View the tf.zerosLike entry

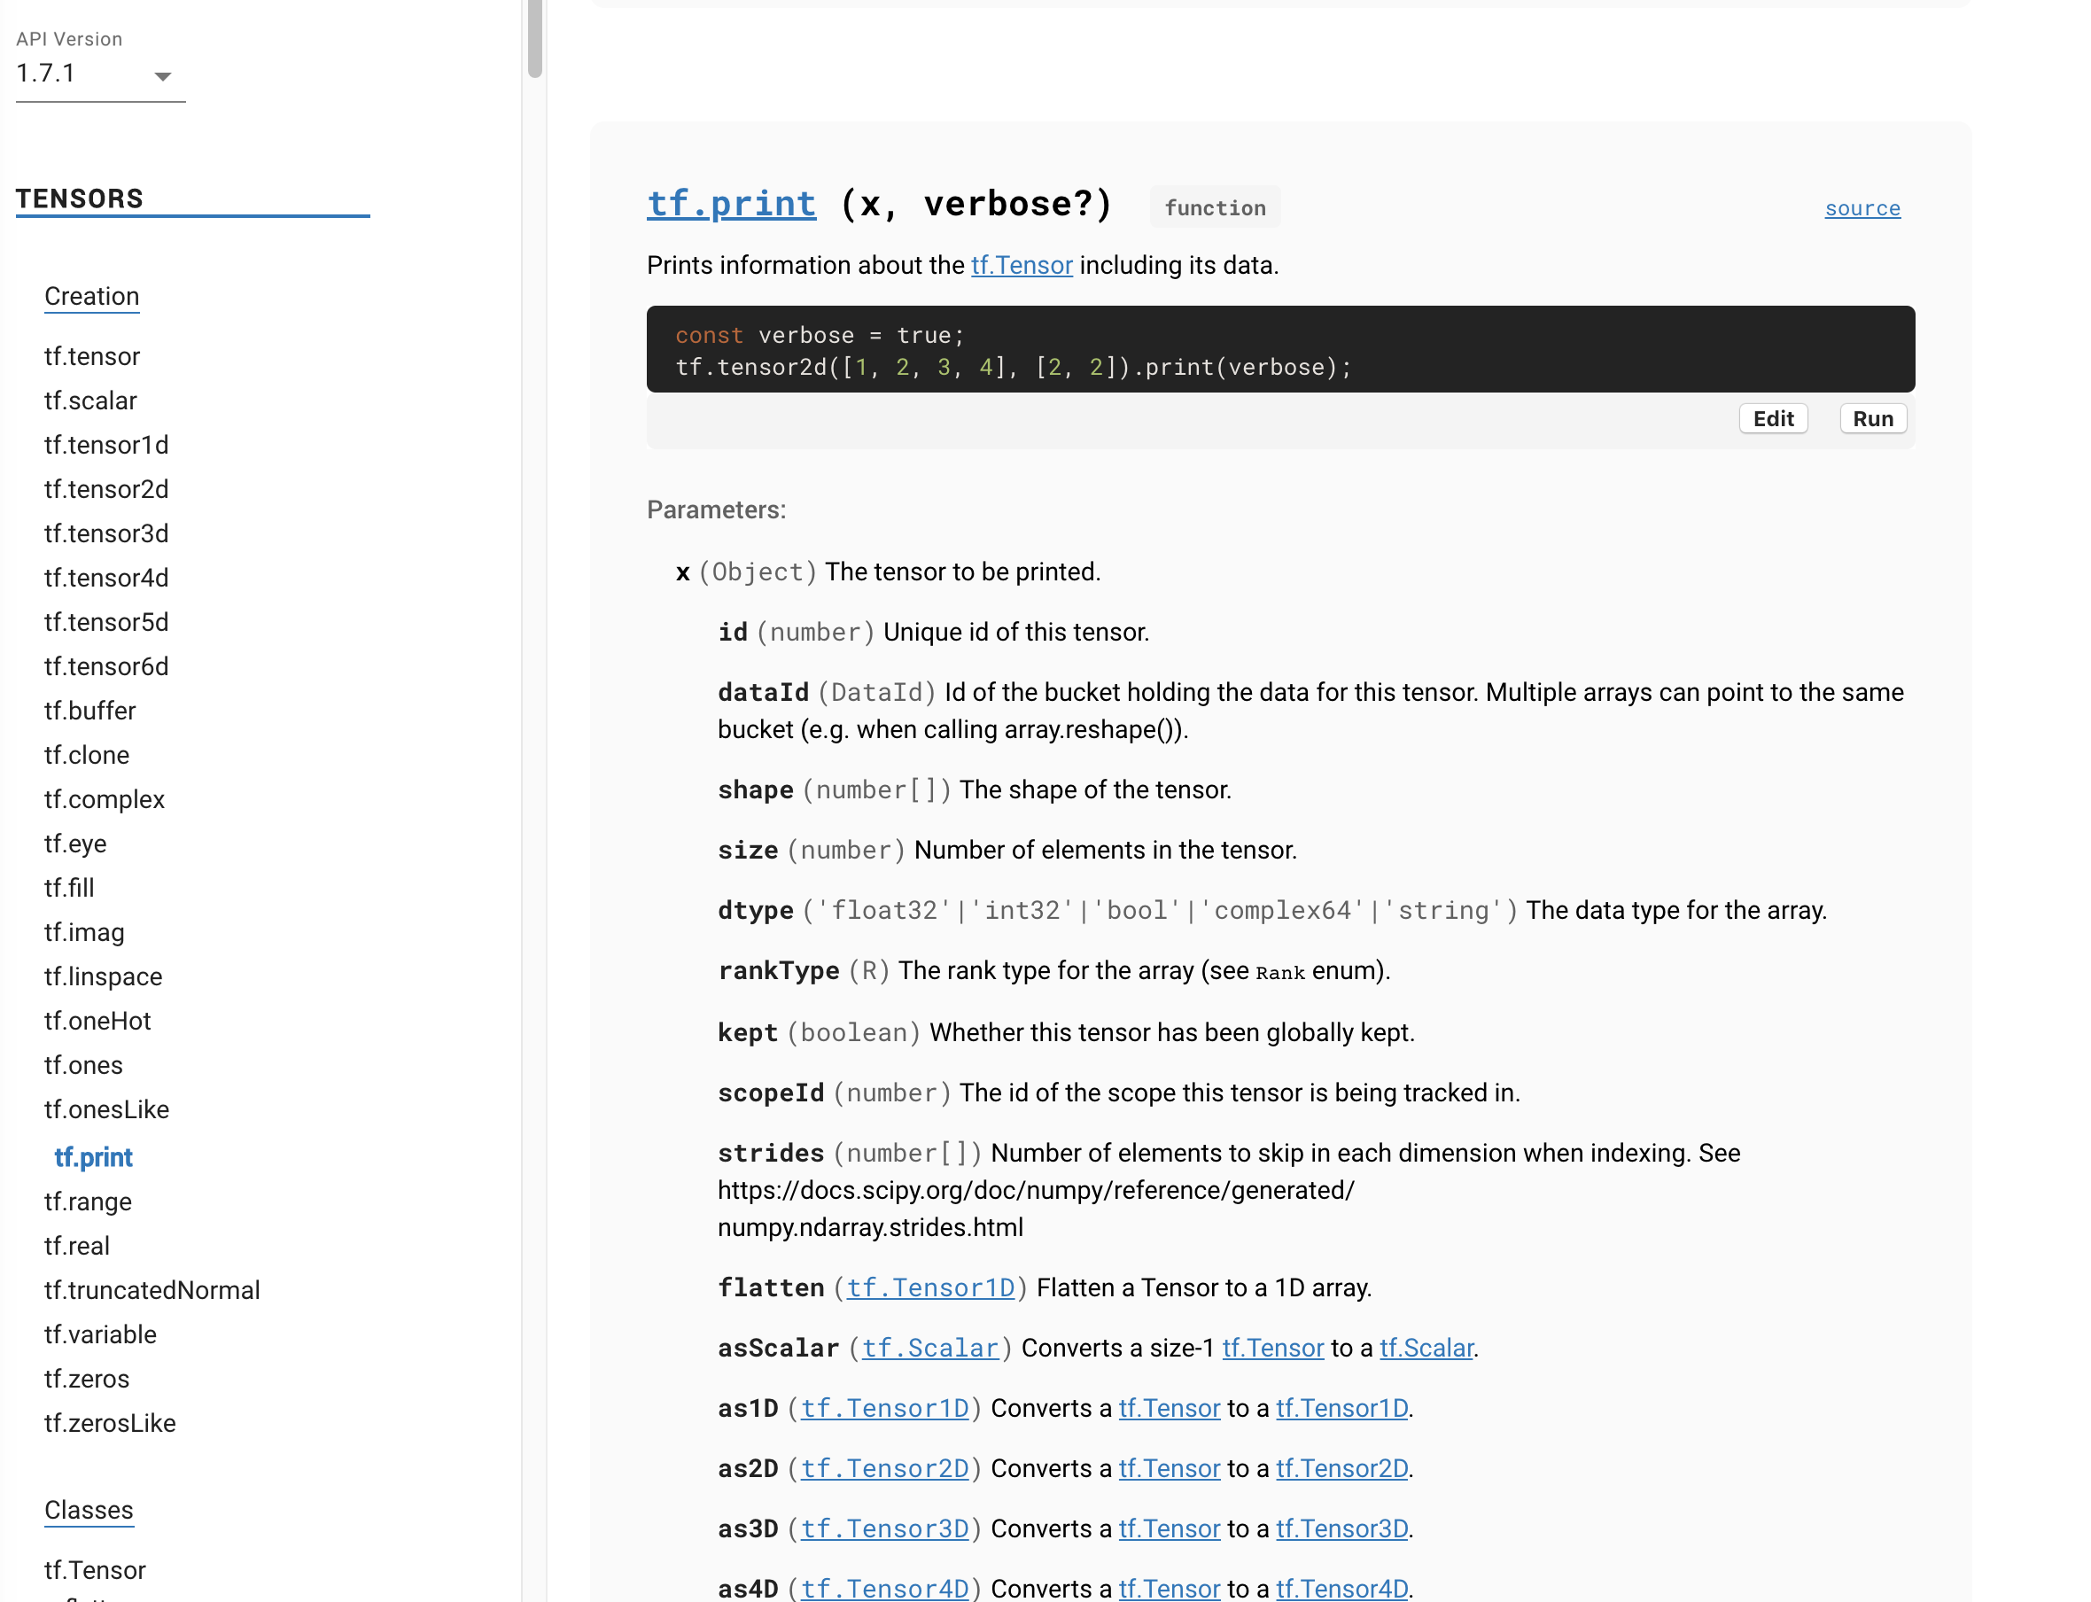[x=110, y=1423]
